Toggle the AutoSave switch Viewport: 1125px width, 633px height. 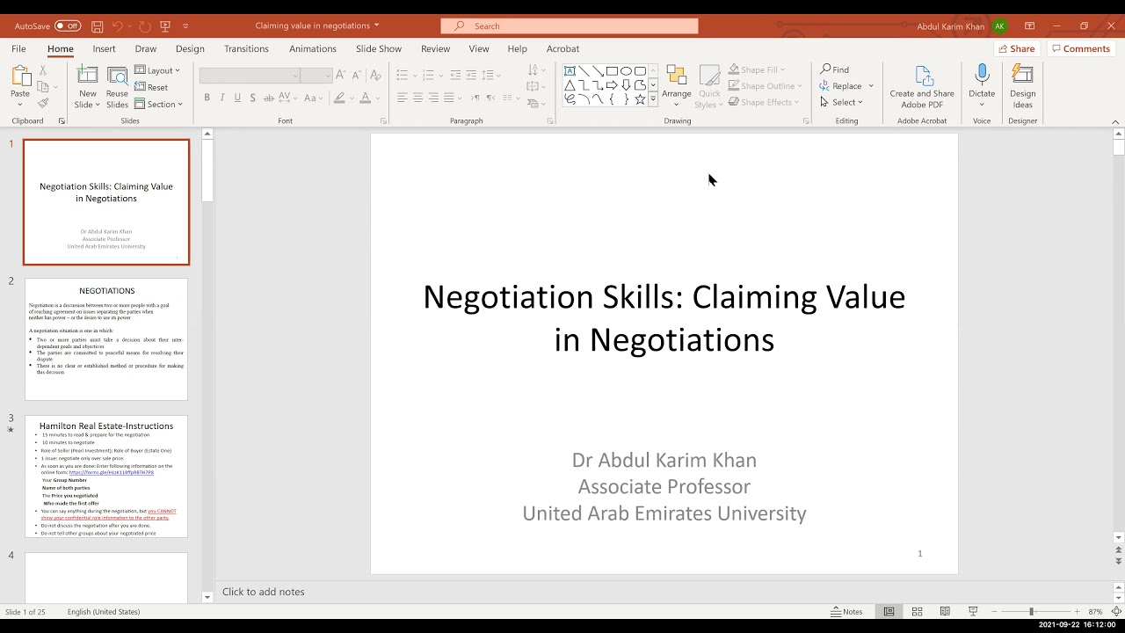68,26
